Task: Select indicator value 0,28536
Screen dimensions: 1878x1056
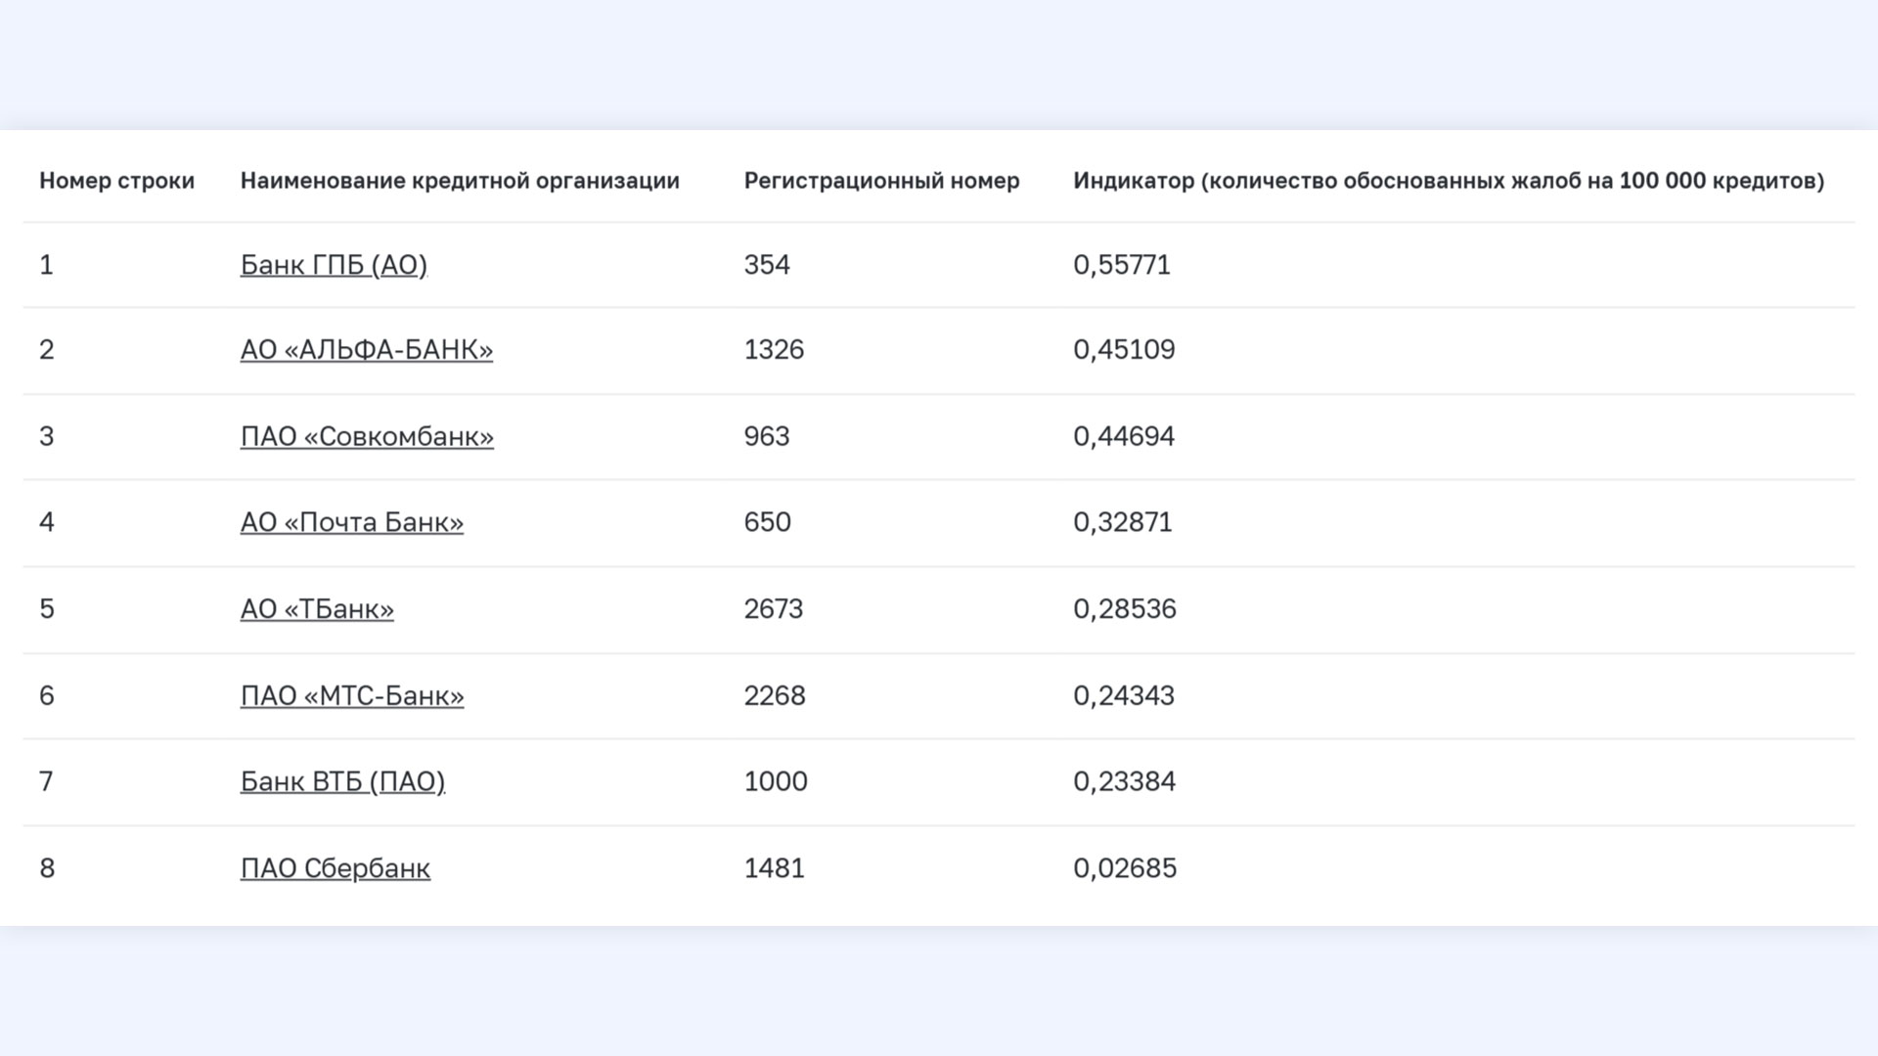Action: click(1125, 609)
